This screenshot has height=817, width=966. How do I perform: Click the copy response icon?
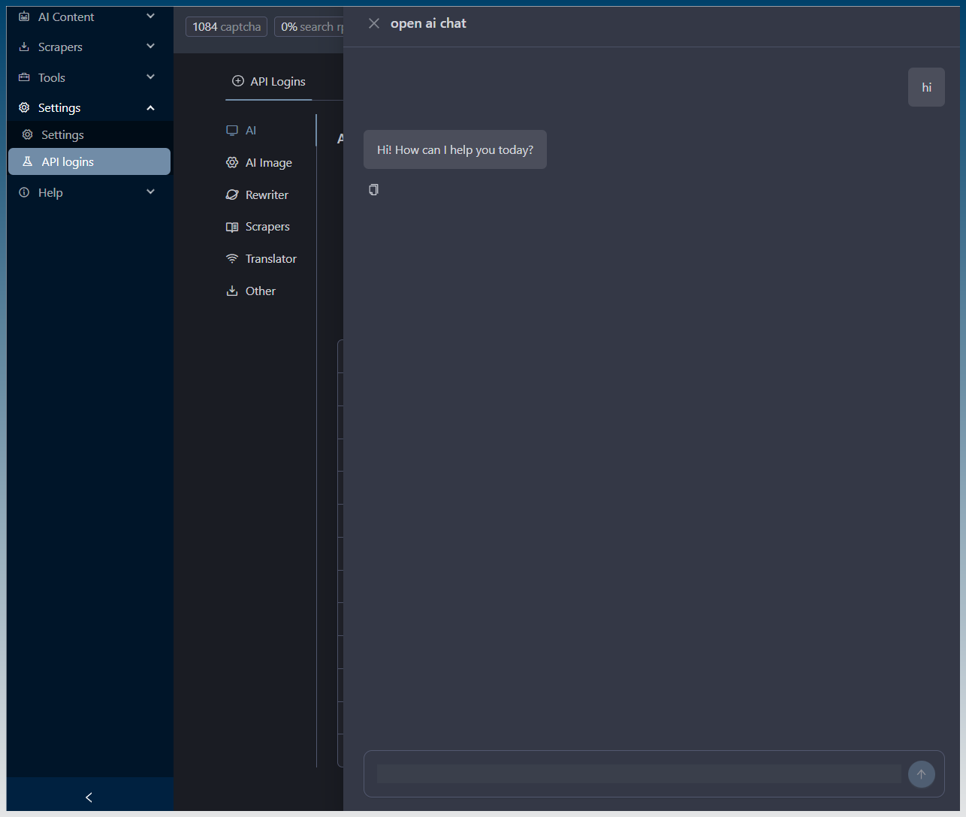(x=373, y=190)
